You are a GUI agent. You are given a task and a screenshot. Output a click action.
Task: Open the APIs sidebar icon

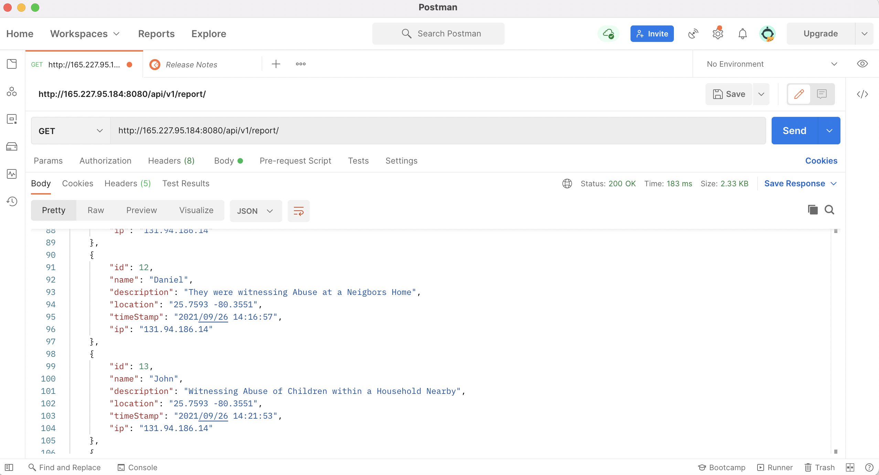12,92
